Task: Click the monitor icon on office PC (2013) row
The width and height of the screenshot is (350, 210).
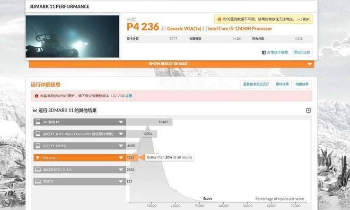Action: 38,146
